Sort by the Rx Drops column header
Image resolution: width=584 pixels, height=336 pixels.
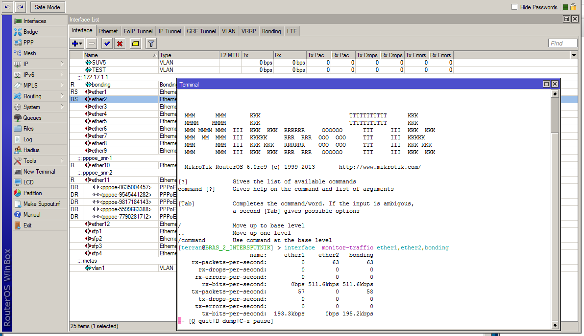(392, 55)
